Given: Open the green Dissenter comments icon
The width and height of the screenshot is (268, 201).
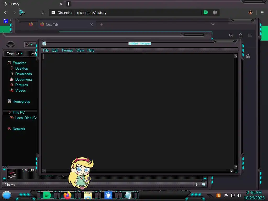Looking at the screenshot, I should pos(206,12).
